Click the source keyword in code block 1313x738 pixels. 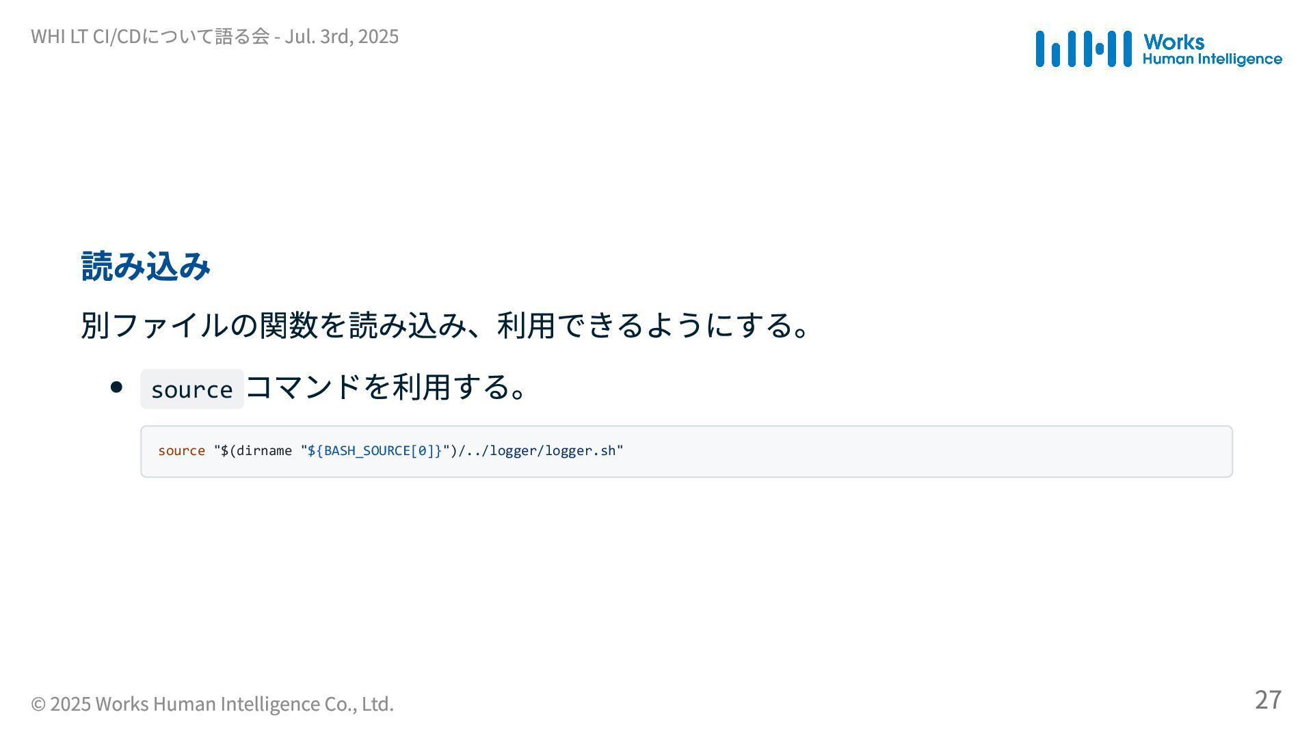coord(181,451)
